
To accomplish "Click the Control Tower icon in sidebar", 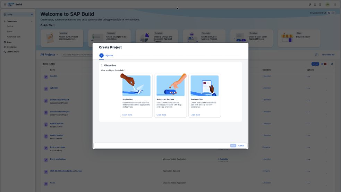I will click(x=5, y=52).
